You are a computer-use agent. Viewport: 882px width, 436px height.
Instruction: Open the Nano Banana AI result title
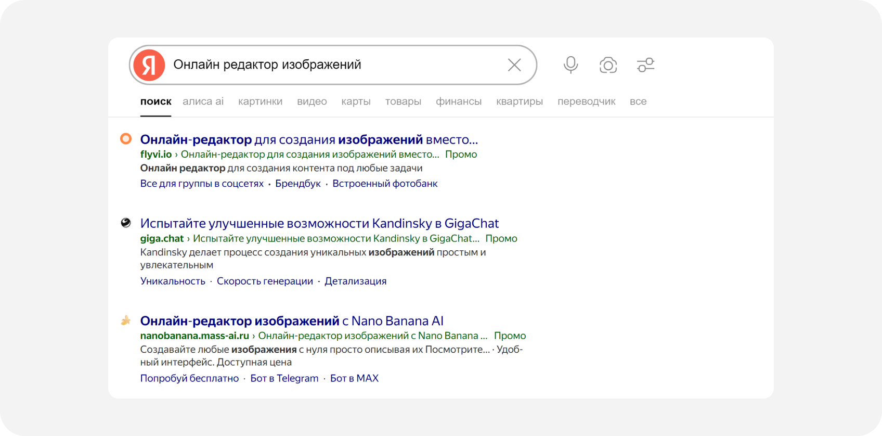(292, 321)
